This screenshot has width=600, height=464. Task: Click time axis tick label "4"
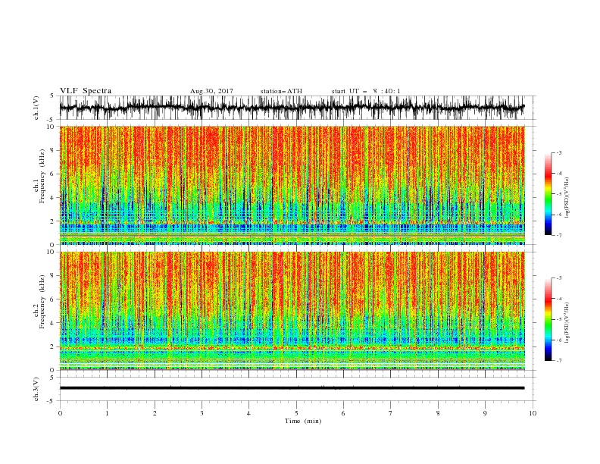[x=249, y=413]
